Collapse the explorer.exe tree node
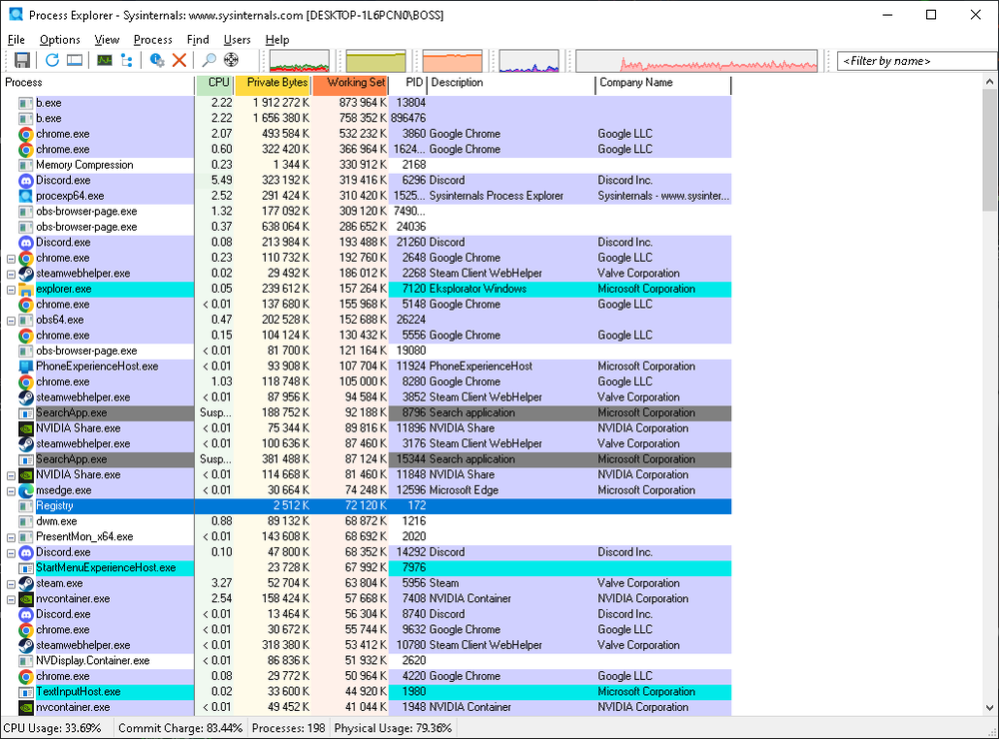This screenshot has width=999, height=739. [x=11, y=290]
